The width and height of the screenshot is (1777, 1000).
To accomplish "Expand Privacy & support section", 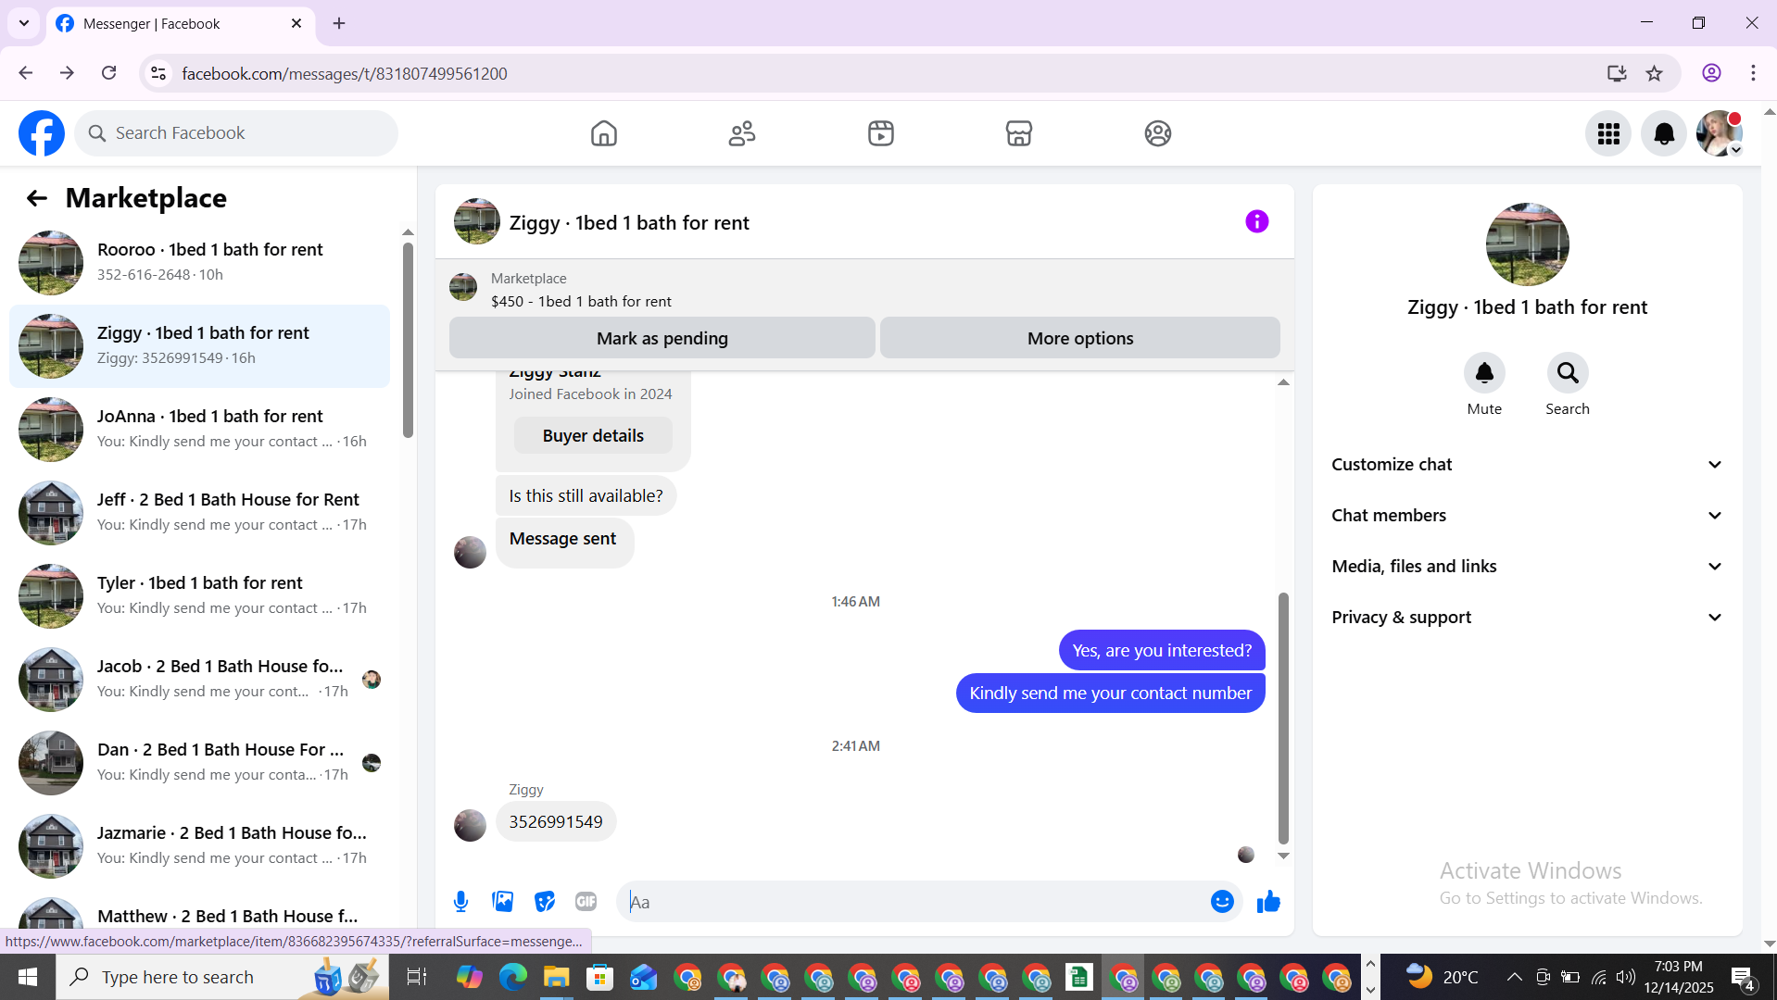I will click(x=1527, y=618).
